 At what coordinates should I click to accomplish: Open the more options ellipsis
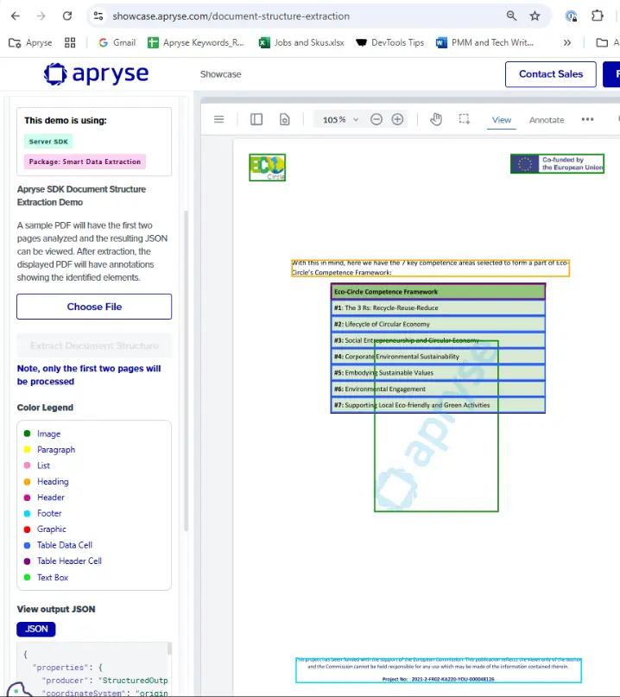pos(587,119)
